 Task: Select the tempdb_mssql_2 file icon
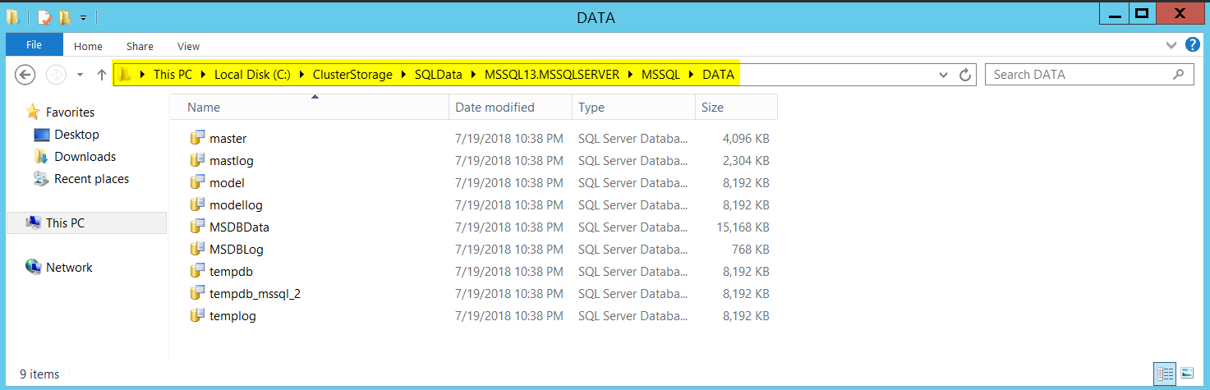[196, 293]
